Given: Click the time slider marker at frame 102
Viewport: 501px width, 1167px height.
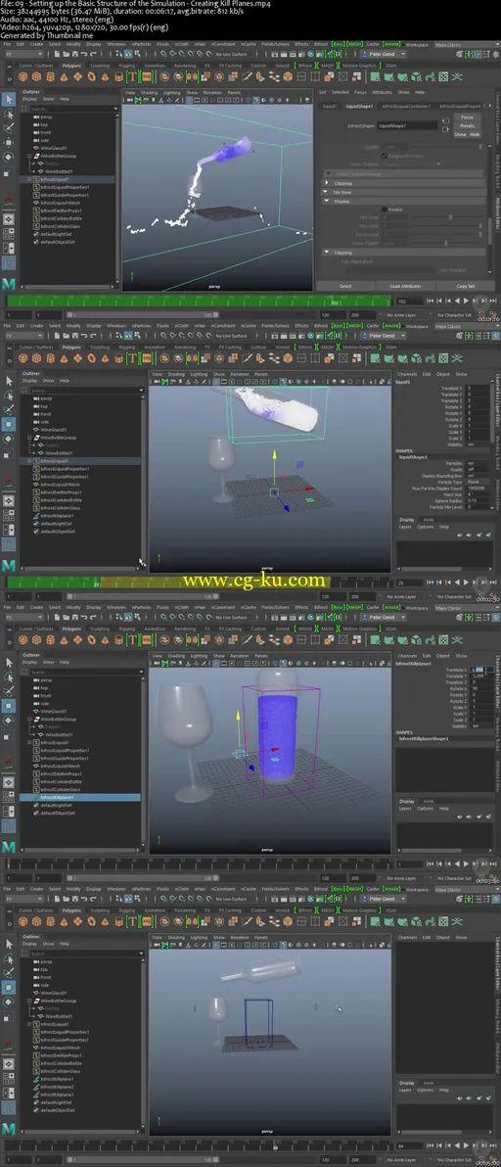Looking at the screenshot, I should [335, 301].
